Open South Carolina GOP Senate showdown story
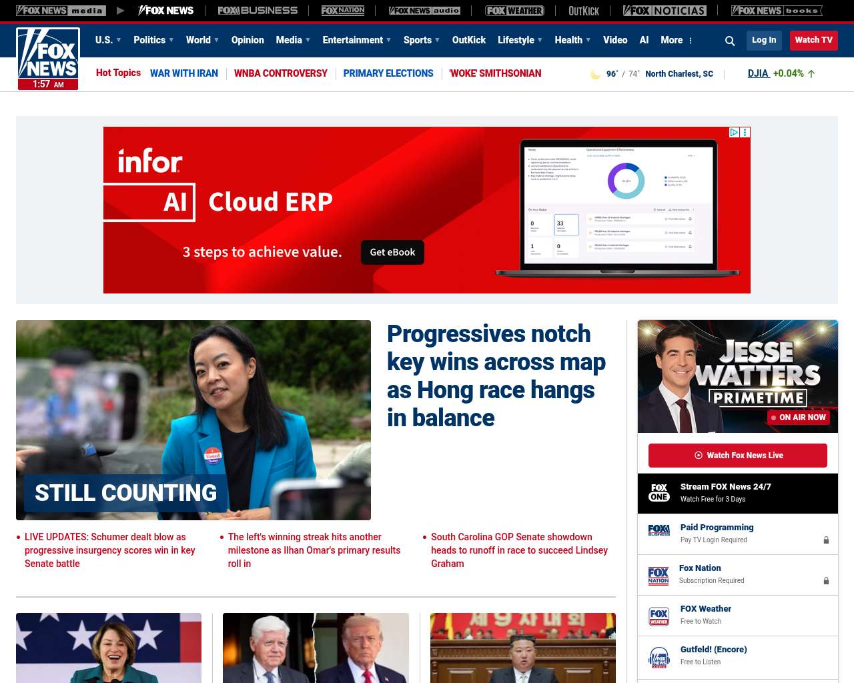854x683 pixels. pyautogui.click(x=519, y=550)
